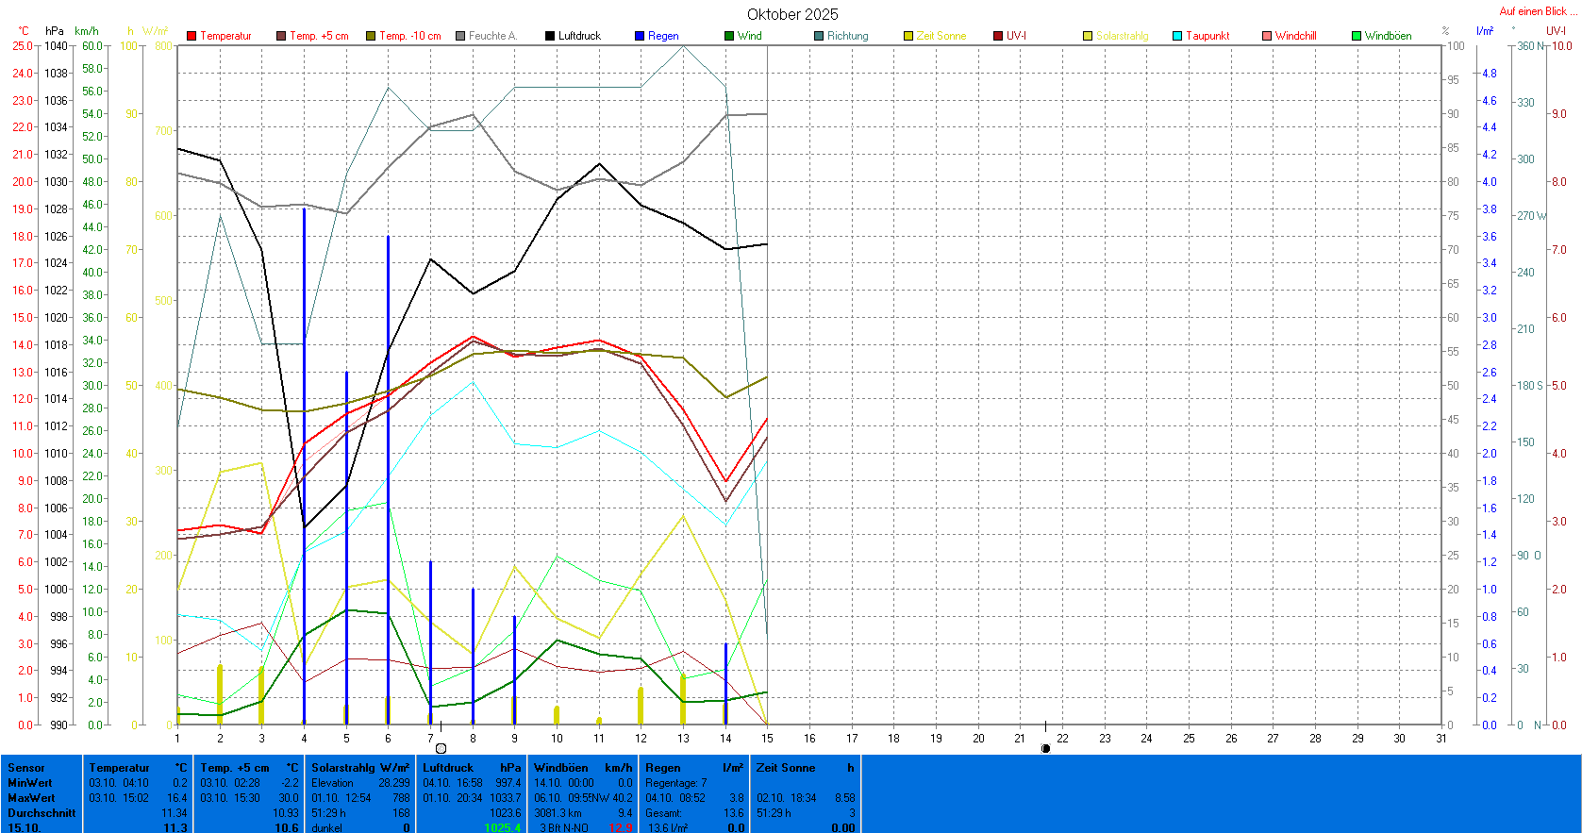Screen dimensions: 1582x833
Task: Click the red Temperatur legend square
Action: [x=192, y=36]
